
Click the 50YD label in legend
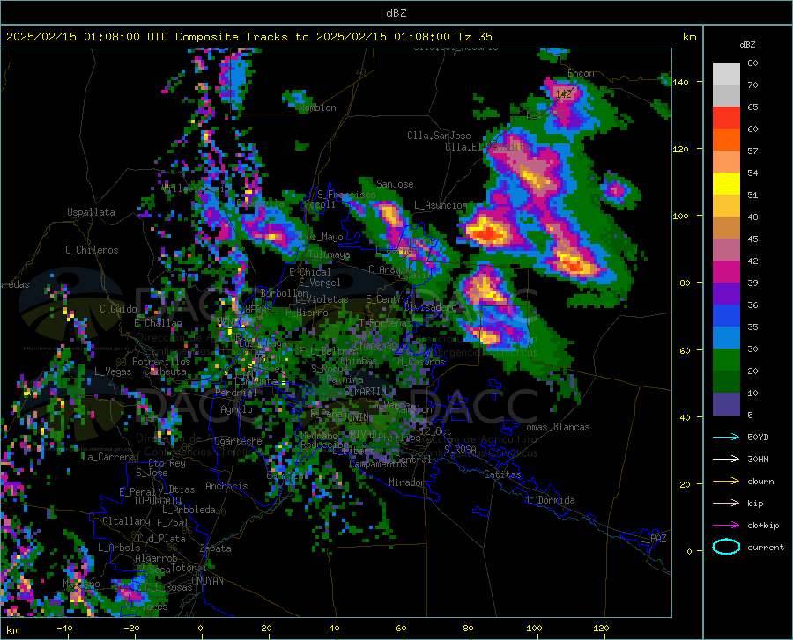point(758,437)
